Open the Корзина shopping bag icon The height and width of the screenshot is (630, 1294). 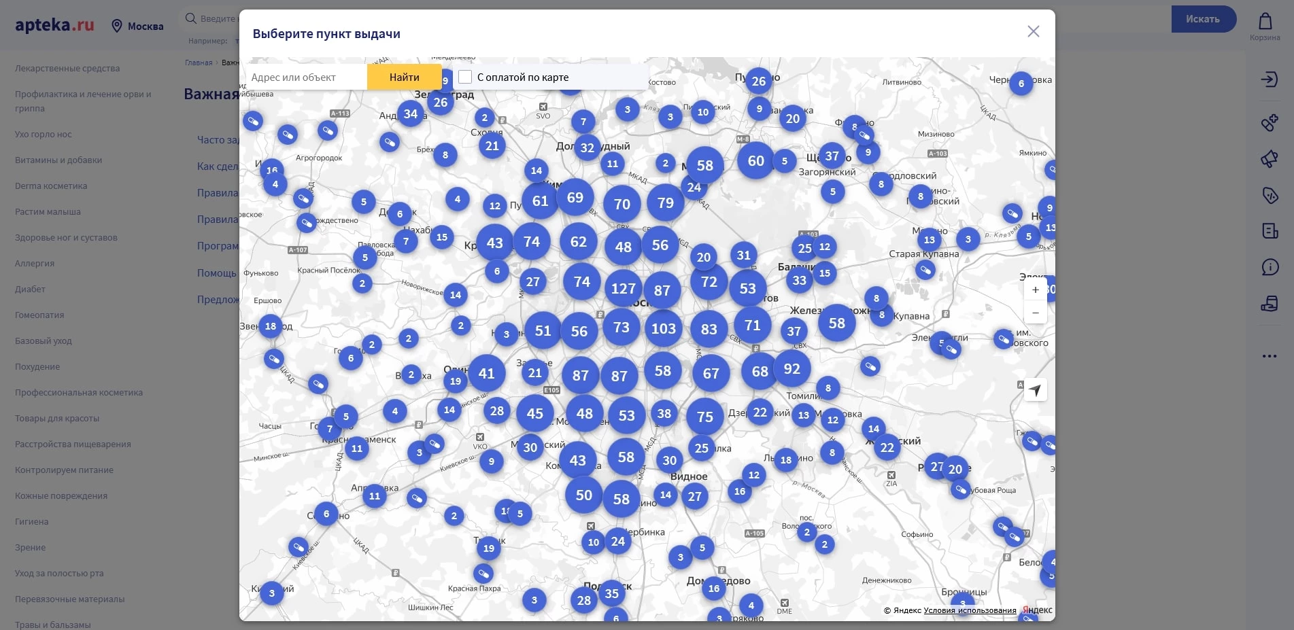point(1265,22)
